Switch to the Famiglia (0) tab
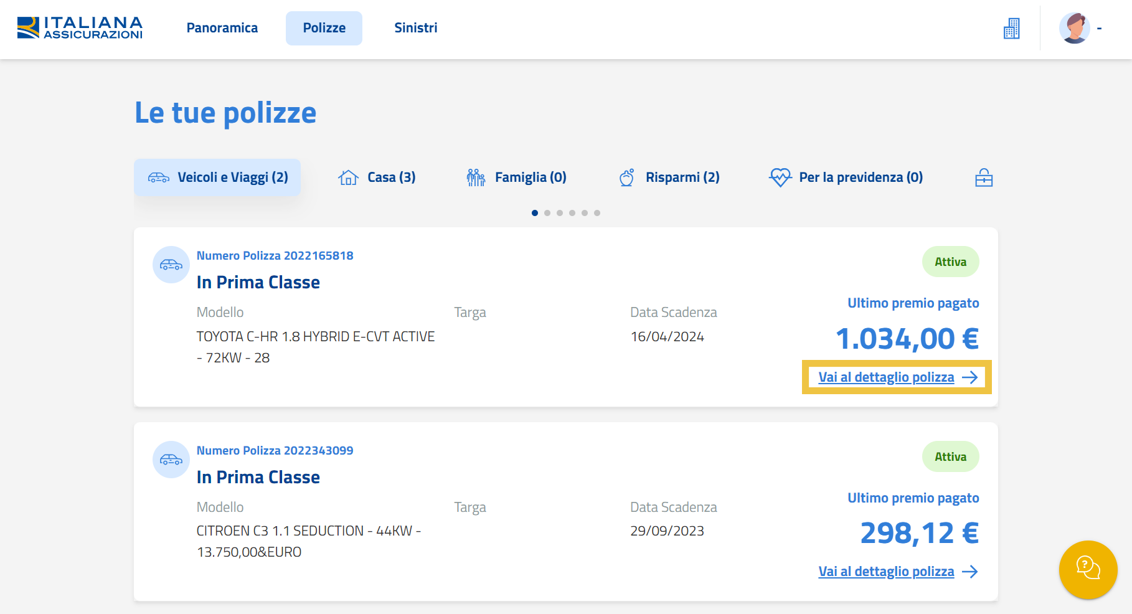Screen dimensions: 1132x614 click(x=516, y=177)
